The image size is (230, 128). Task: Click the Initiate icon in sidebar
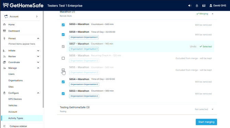point(4,50)
